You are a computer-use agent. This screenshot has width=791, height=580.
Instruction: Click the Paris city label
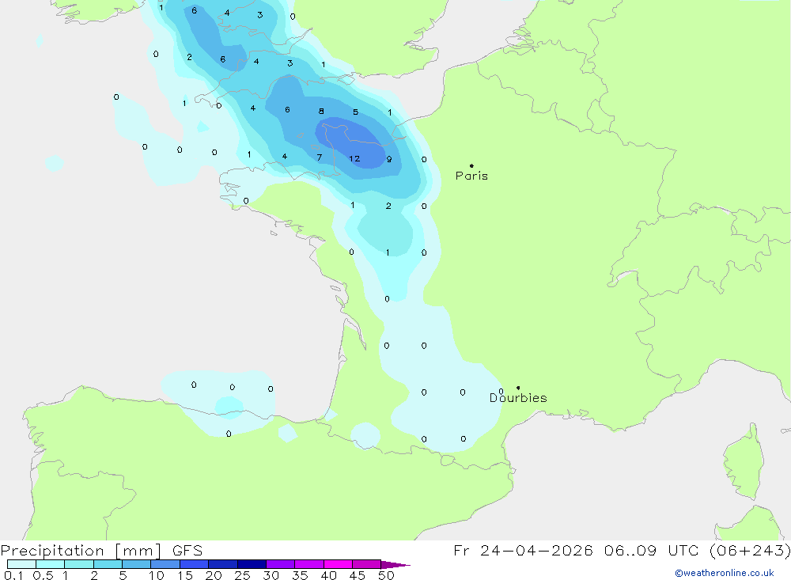point(471,176)
